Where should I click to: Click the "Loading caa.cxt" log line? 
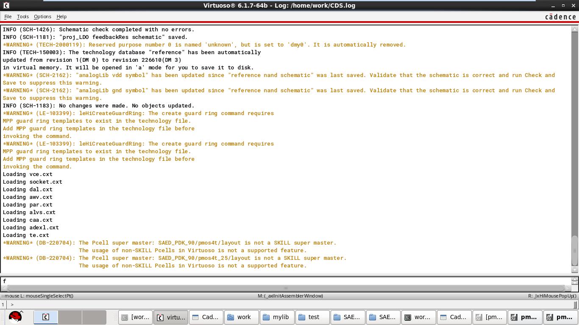[28, 220]
